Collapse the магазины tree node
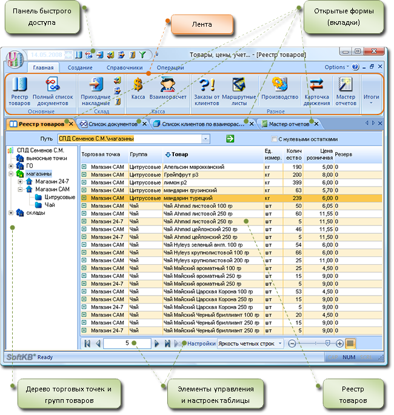The width and height of the screenshot is (394, 415). coord(11,174)
